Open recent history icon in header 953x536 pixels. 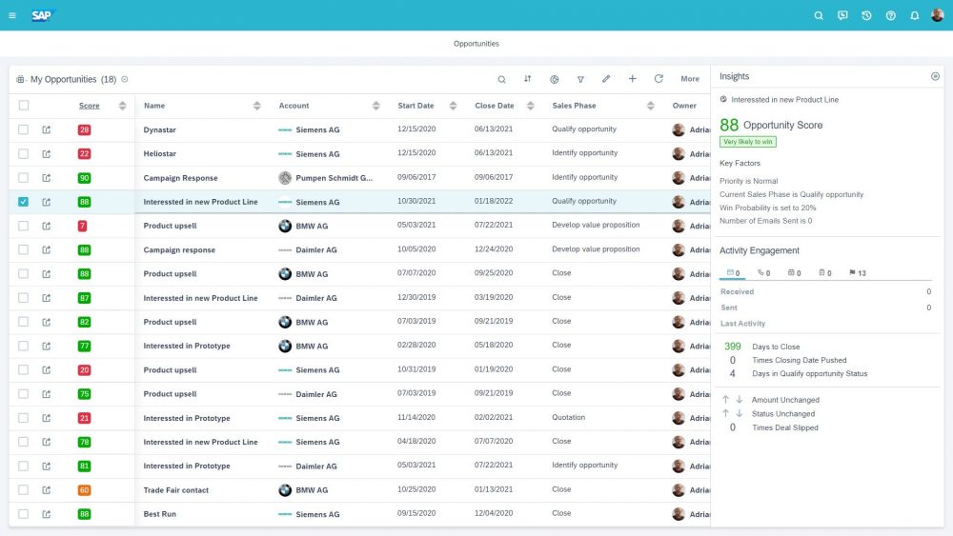coord(866,16)
